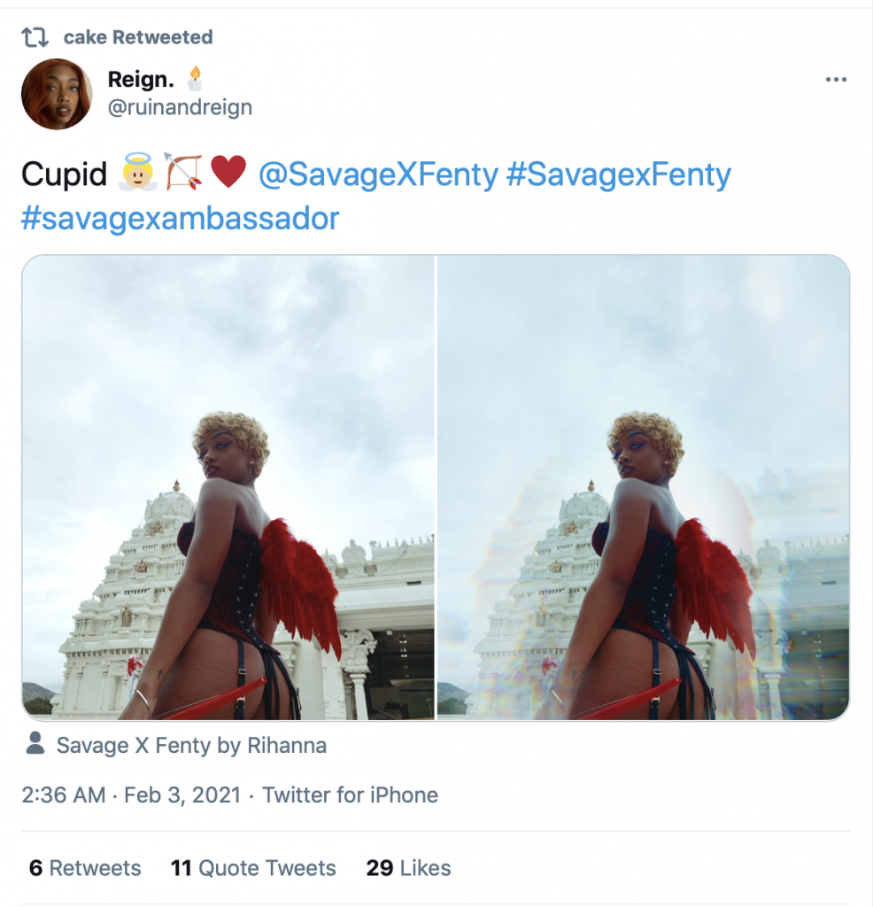Image resolution: width=873 pixels, height=907 pixels.
Task: Click the angel emoji after Cupid
Action: click(x=137, y=174)
